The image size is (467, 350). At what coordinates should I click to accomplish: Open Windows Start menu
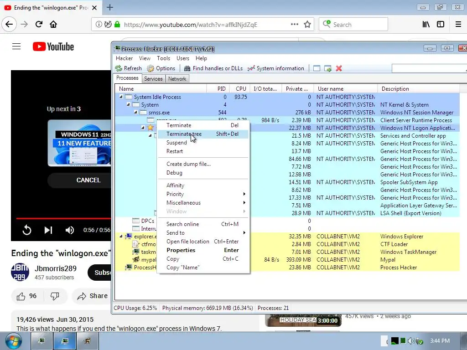(x=13, y=341)
